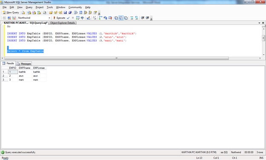Image resolution: width=266 pixels, height=160 pixels.
Task: Click the Decrease Indent icon
Action: (142, 18)
